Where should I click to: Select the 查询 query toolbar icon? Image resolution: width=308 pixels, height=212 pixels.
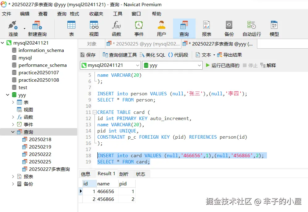[184, 29]
